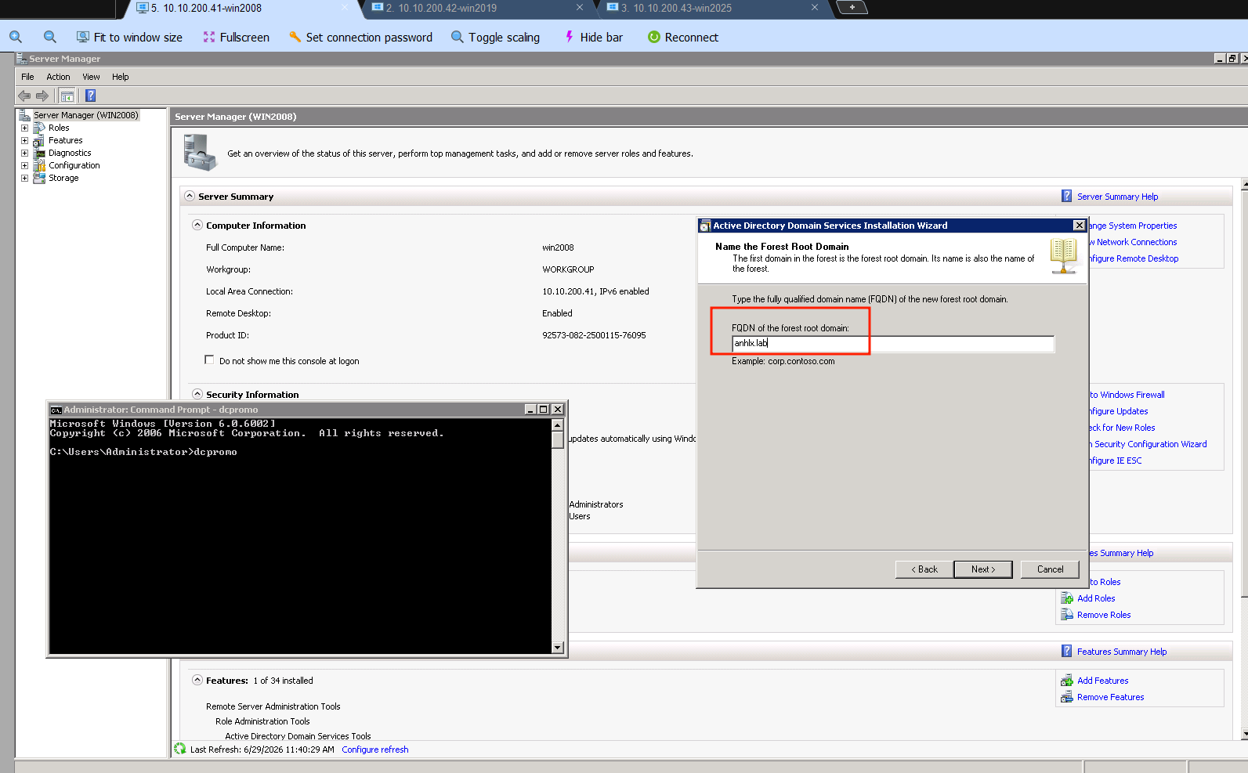Open the View menu

[91, 77]
